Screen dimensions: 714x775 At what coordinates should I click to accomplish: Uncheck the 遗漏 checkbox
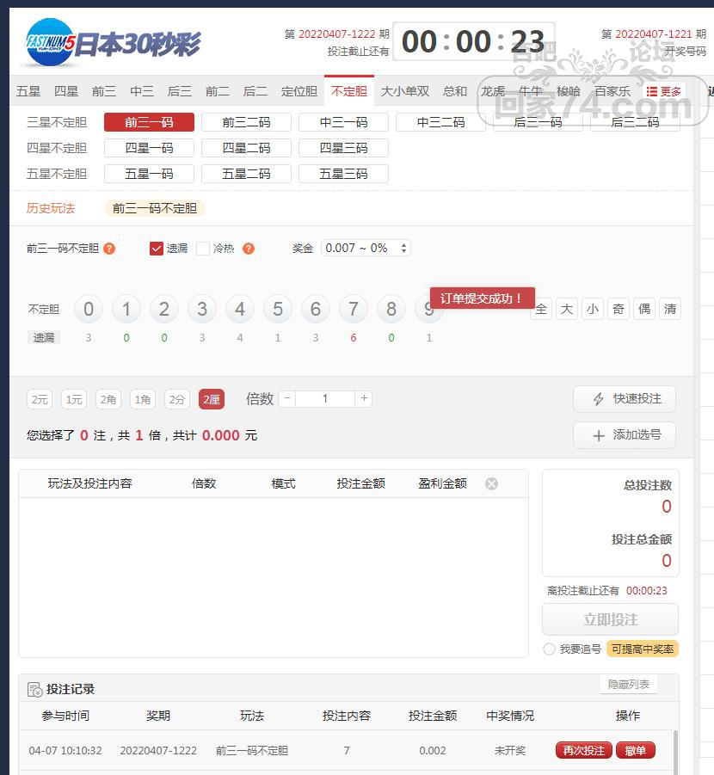click(157, 249)
